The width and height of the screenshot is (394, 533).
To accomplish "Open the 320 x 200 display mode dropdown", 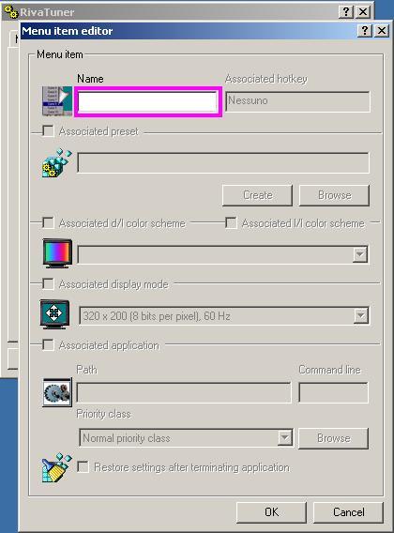I will pyautogui.click(x=223, y=316).
